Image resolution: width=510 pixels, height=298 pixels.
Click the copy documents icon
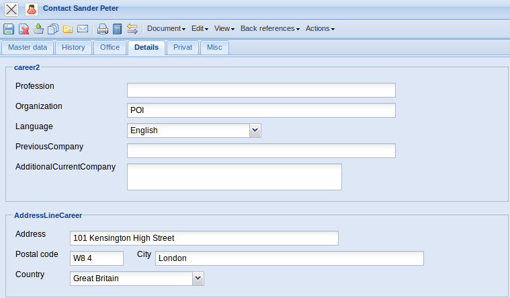pos(53,29)
